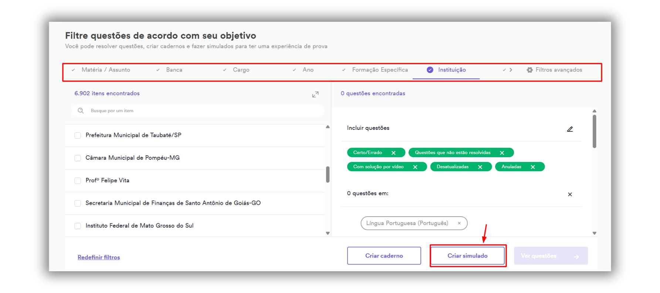
Task: Click Ver questões button
Action: click(x=551, y=256)
